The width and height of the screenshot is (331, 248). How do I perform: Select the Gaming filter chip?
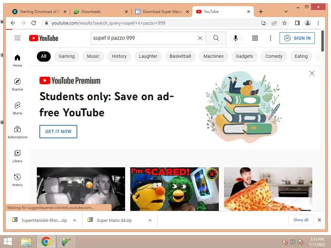pos(67,56)
